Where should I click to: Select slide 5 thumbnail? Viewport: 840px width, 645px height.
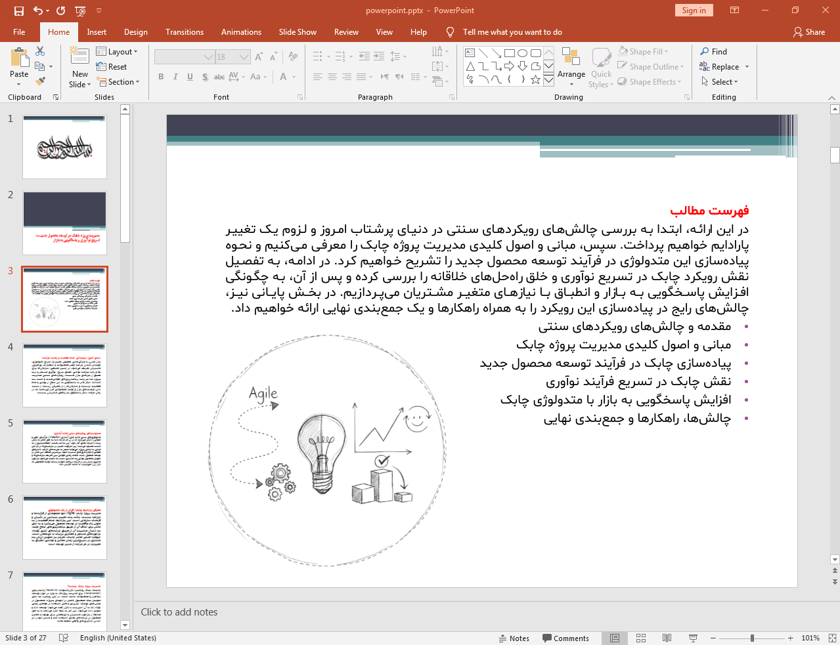coord(64,452)
